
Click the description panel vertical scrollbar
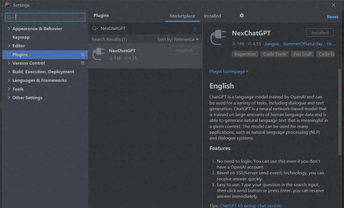coord(340,110)
